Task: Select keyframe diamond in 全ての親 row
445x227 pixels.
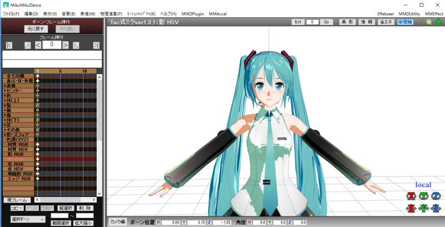Action: 37,76
